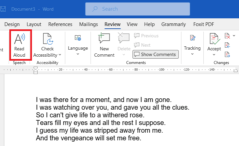Expand the Check Accessibility dropdown arrow
The height and width of the screenshot is (146, 239).
tap(60, 55)
